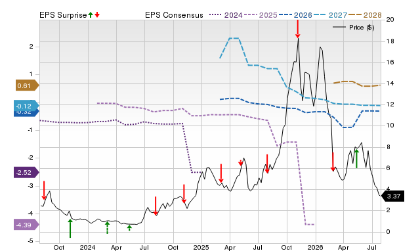Select the small green surprise arrow before Jul 2024
The width and height of the screenshot is (420, 251).
(x=129, y=228)
